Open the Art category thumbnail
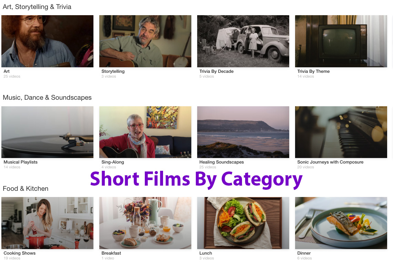Viewport: 393px width, 266px height. 47,41
